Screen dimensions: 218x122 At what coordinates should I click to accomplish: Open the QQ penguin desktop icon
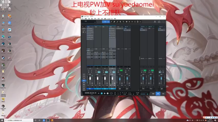pyautogui.click(x=3, y=79)
